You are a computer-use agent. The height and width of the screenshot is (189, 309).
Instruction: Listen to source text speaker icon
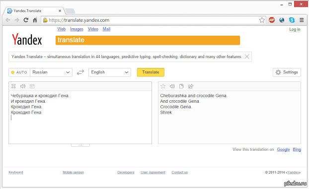coord(23,86)
